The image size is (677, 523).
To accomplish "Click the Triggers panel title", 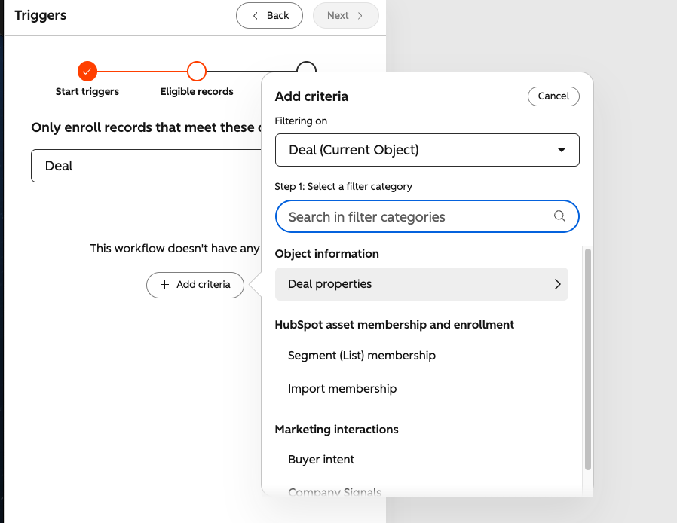I will 41,15.
